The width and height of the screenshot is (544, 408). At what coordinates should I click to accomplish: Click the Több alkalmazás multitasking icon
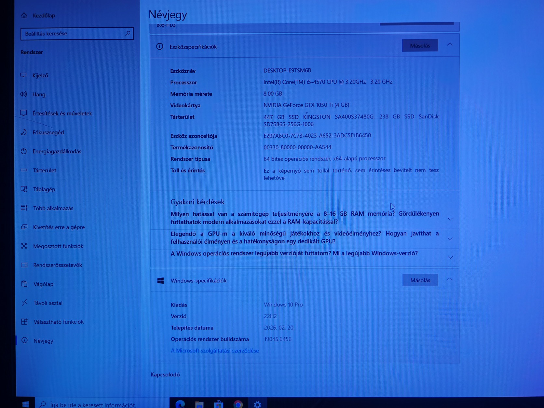24,208
